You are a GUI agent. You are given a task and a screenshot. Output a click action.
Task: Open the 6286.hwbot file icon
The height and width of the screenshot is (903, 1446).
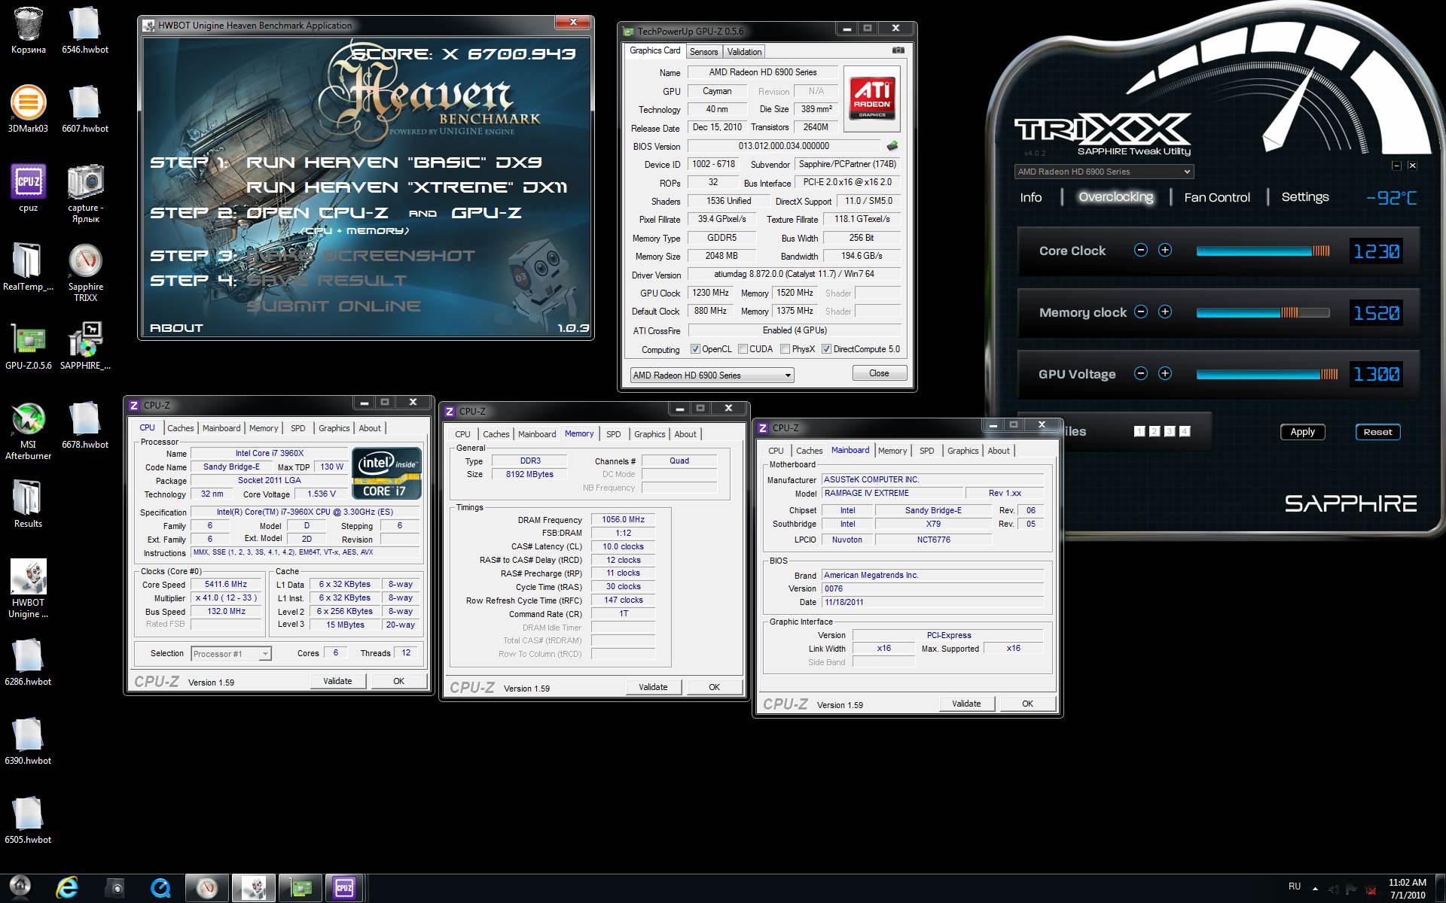(x=28, y=662)
